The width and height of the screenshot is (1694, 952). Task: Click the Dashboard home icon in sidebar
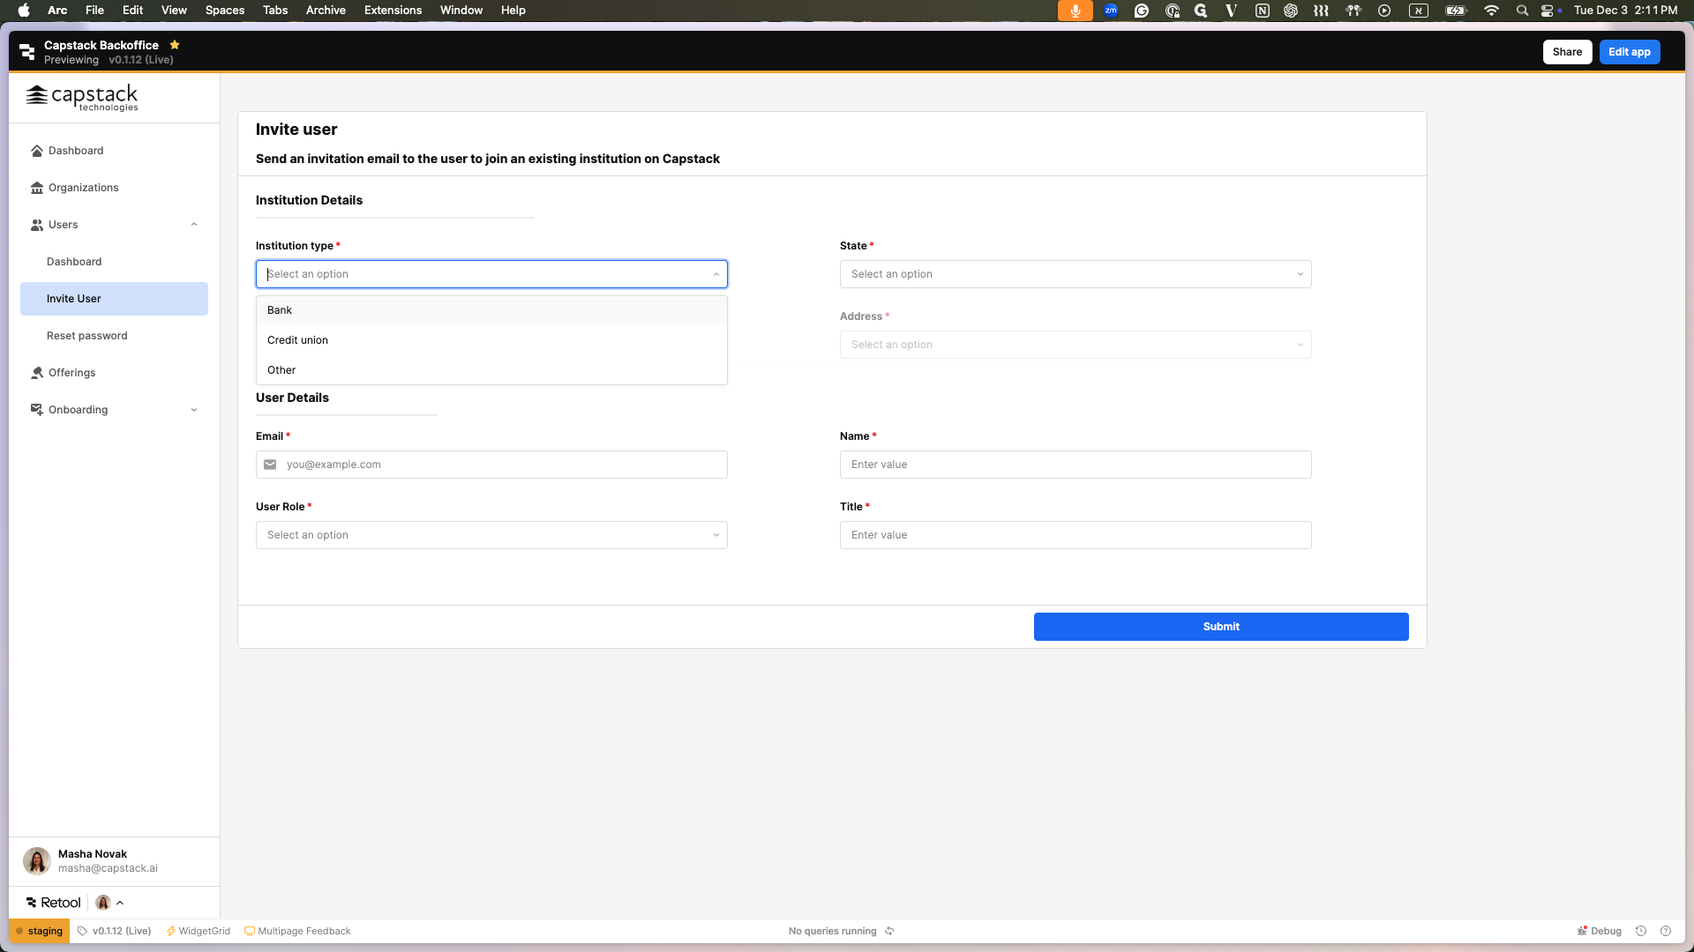click(37, 151)
